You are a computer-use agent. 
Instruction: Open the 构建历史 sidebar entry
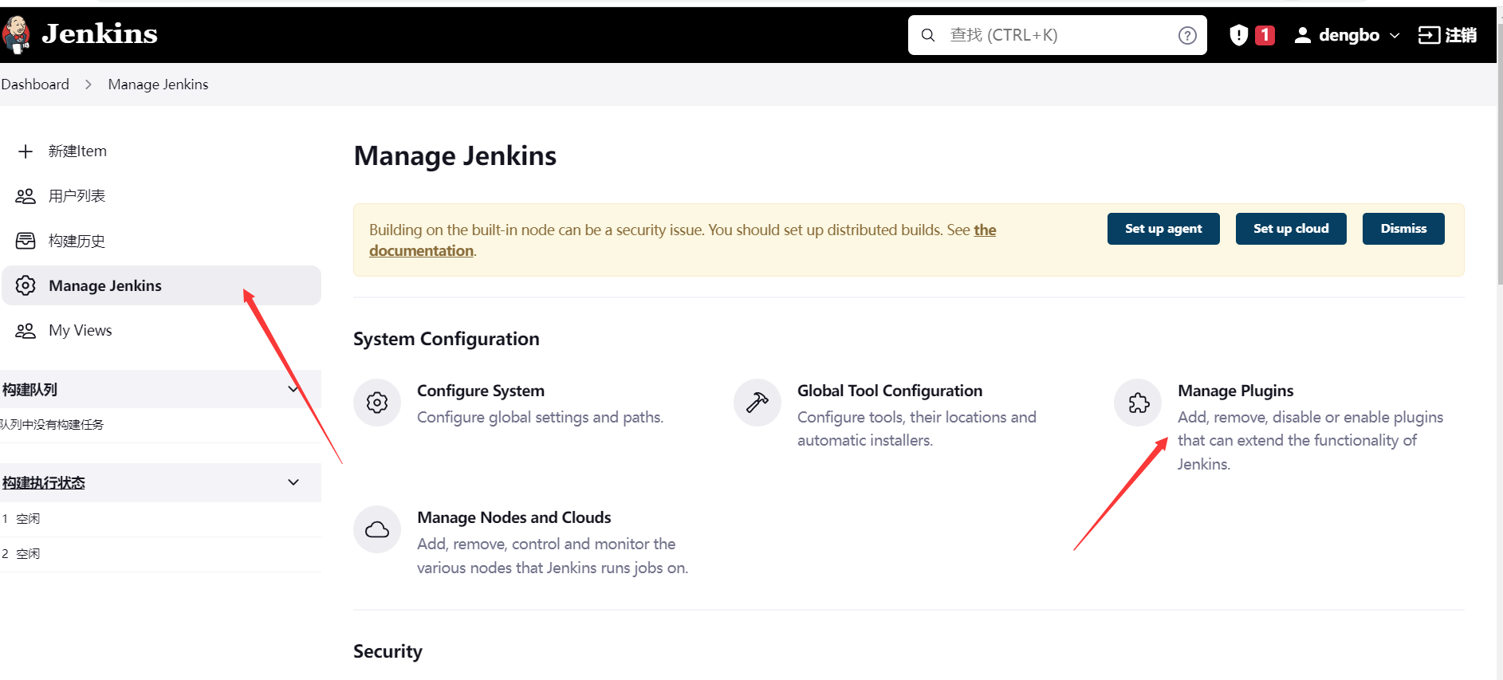tap(77, 241)
